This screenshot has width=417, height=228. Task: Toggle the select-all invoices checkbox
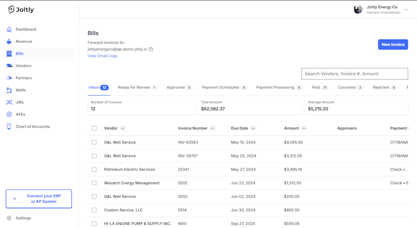pos(94,128)
